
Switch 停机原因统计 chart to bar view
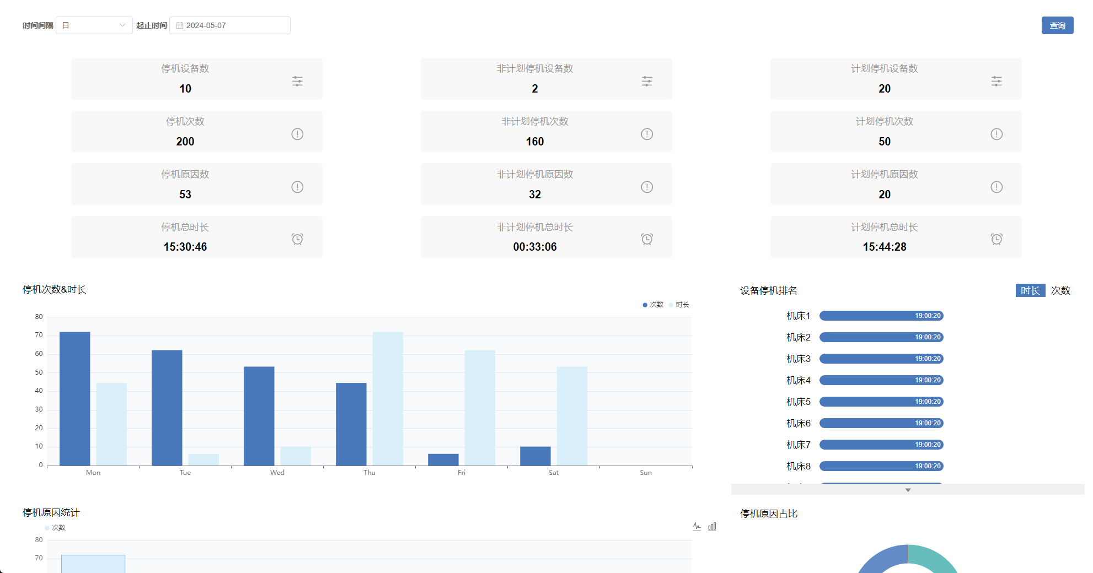712,527
